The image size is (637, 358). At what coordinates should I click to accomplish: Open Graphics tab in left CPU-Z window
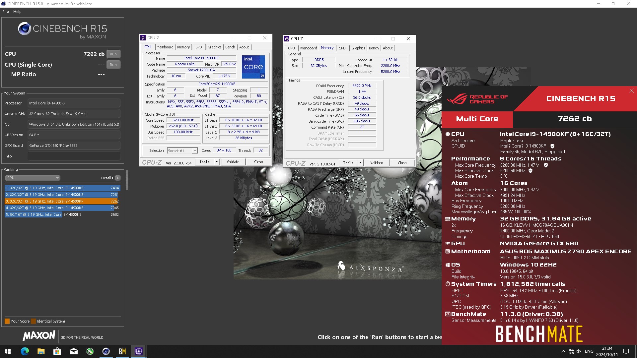pos(215,47)
